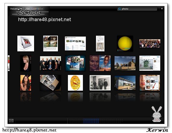Open the wooden house under blue sky thumbnail
172x133 pixels.
(x=125, y=63)
